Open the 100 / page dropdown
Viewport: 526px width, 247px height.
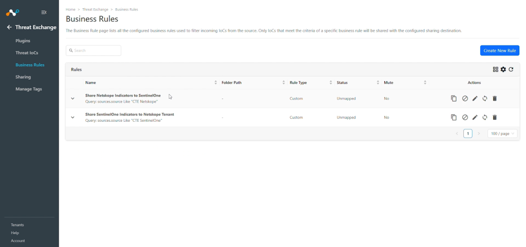(502, 134)
